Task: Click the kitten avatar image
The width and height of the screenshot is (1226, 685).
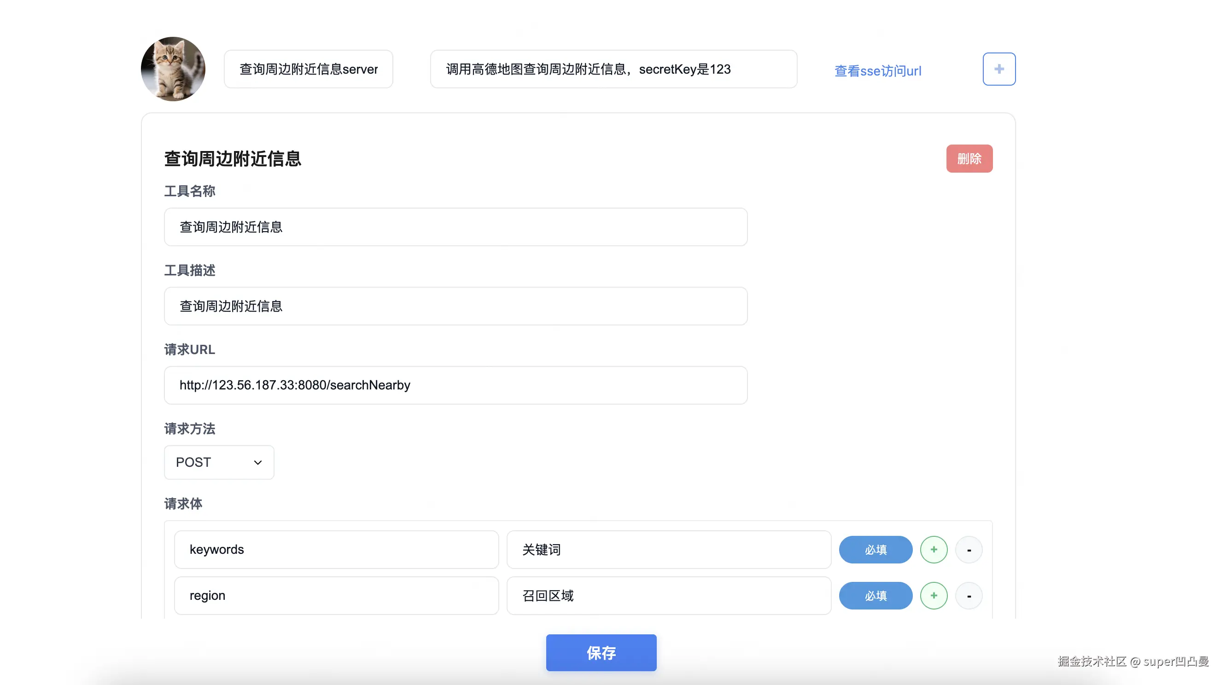Action: (x=173, y=69)
